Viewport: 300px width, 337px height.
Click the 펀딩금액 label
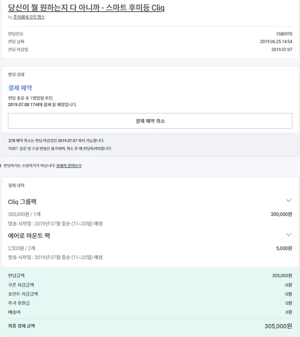(16, 275)
